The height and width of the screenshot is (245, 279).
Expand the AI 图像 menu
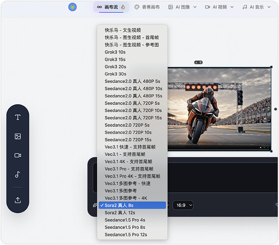pos(182,7)
